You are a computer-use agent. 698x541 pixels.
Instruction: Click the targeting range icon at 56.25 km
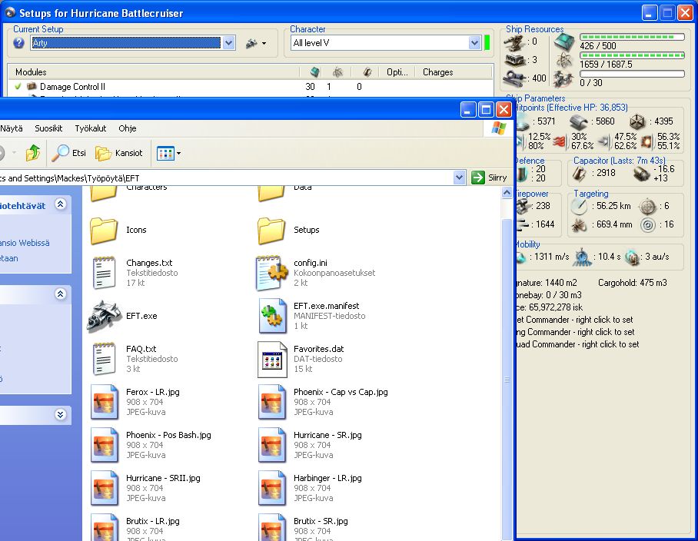tap(579, 206)
